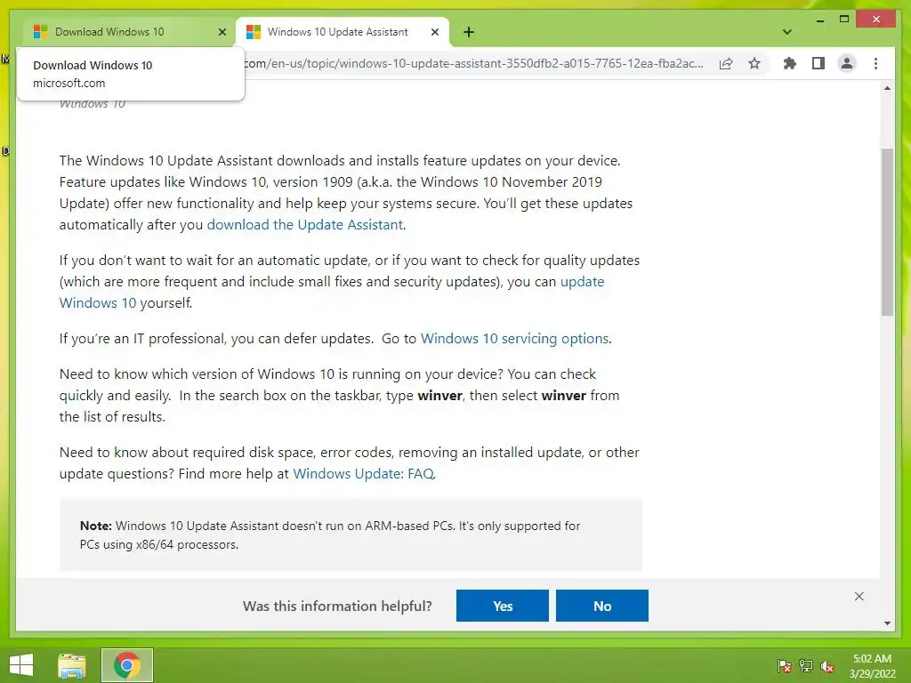This screenshot has width=911, height=683.
Task: Close the Download Windows 10 tab
Action: (222, 32)
